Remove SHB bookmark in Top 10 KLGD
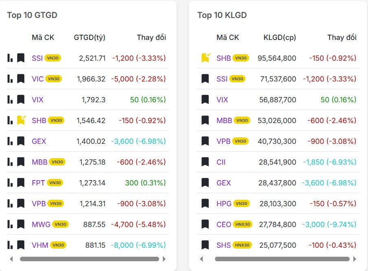The height and width of the screenshot is (271, 368). click(x=206, y=58)
